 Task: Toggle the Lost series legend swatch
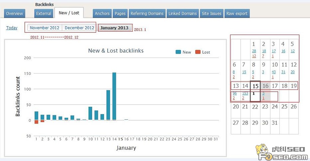(x=197, y=52)
